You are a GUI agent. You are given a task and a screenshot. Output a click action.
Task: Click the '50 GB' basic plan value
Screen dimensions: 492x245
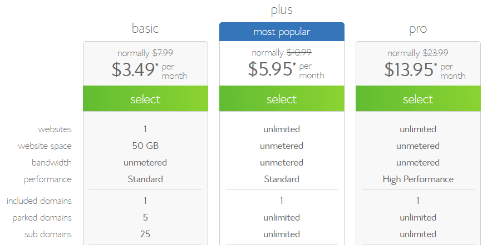tap(145, 146)
